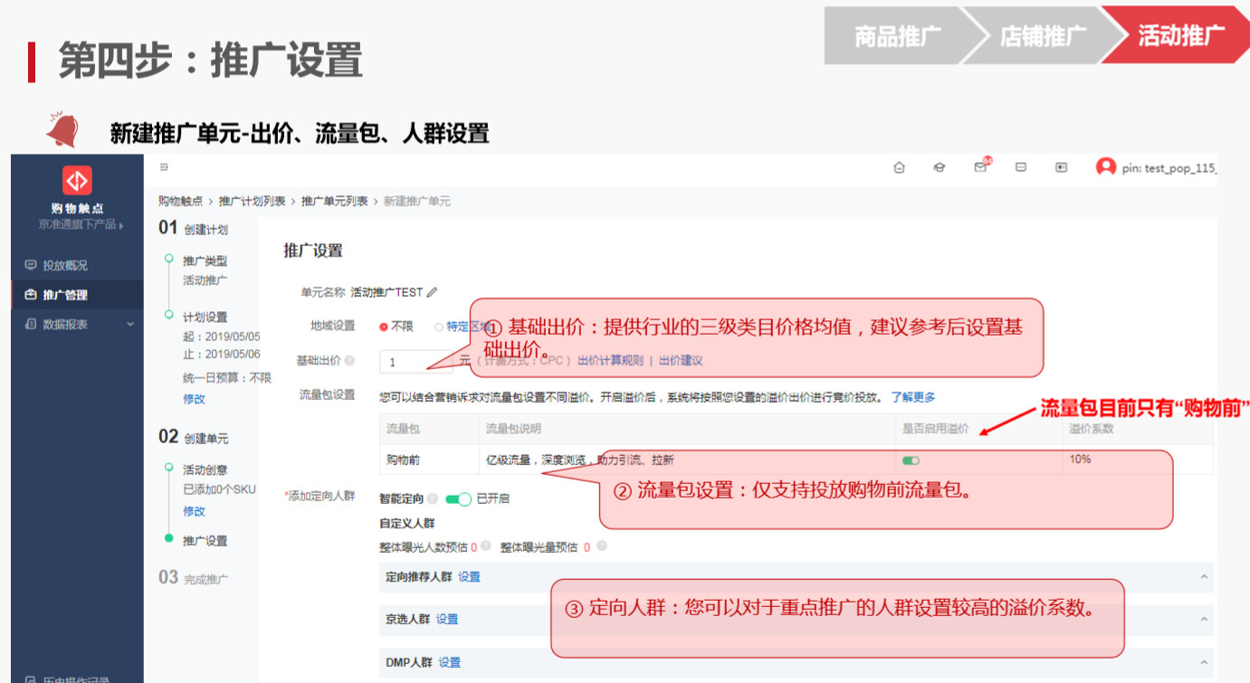Click 推广计划列表 in the breadcrumb
Screen dimensions: 1250x683
(x=252, y=201)
